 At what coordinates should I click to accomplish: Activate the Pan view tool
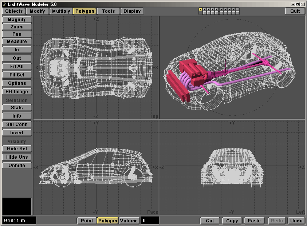(x=17, y=34)
